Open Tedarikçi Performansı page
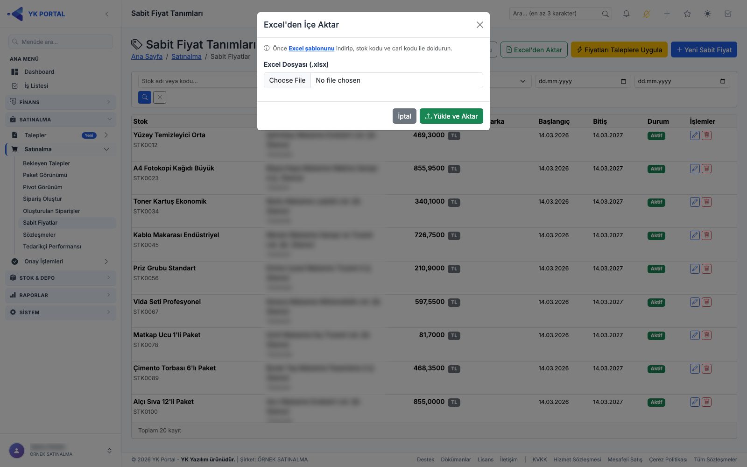747x467 pixels. (52, 247)
